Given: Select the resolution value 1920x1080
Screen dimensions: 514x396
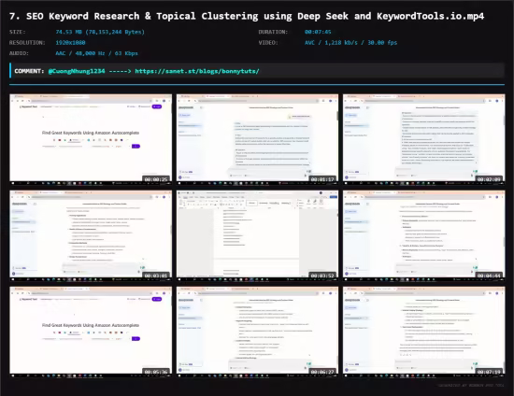Looking at the screenshot, I should tap(70, 43).
